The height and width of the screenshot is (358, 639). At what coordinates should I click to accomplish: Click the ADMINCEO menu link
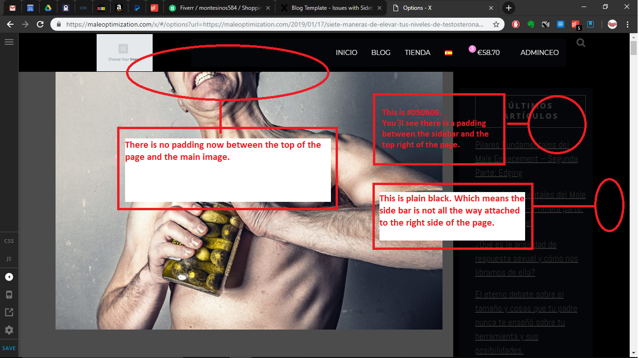pos(539,53)
